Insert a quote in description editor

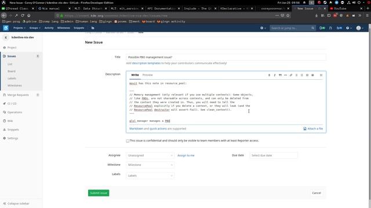[280, 75]
